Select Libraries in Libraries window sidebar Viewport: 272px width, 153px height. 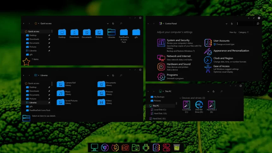33,103
